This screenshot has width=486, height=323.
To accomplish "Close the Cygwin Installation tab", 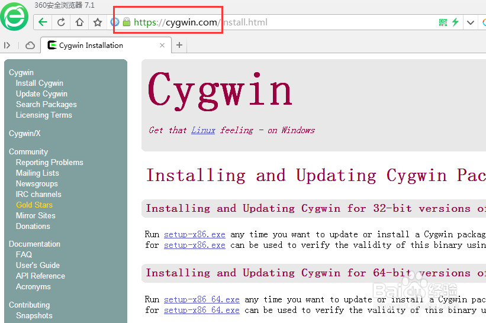I will [162, 45].
